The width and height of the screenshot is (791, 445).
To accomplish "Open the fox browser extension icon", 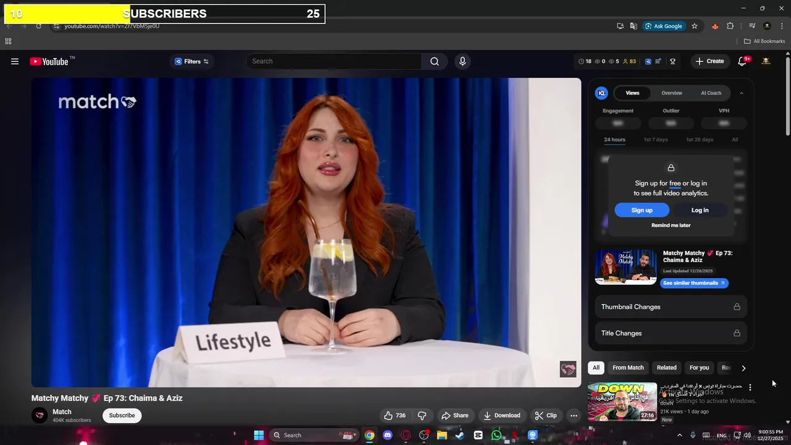I will coord(715,26).
